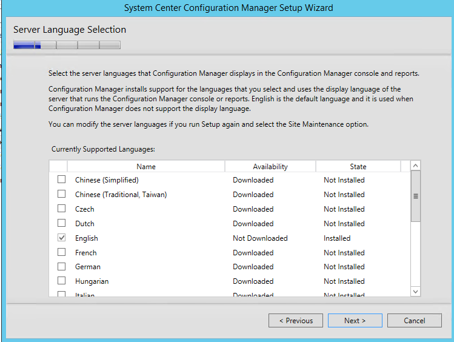Go back with the Previous button
Viewport: 454px width, 342px height.
[x=296, y=321]
